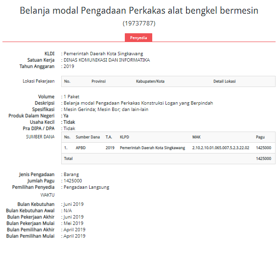Select the package ID (19737787)
Screen dimensions: 280x266
pyautogui.click(x=139, y=23)
